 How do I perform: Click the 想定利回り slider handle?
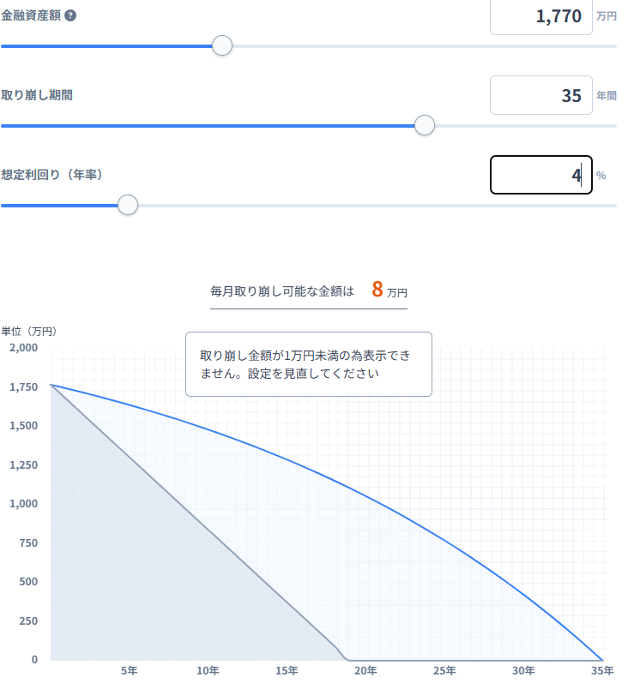[x=128, y=205]
